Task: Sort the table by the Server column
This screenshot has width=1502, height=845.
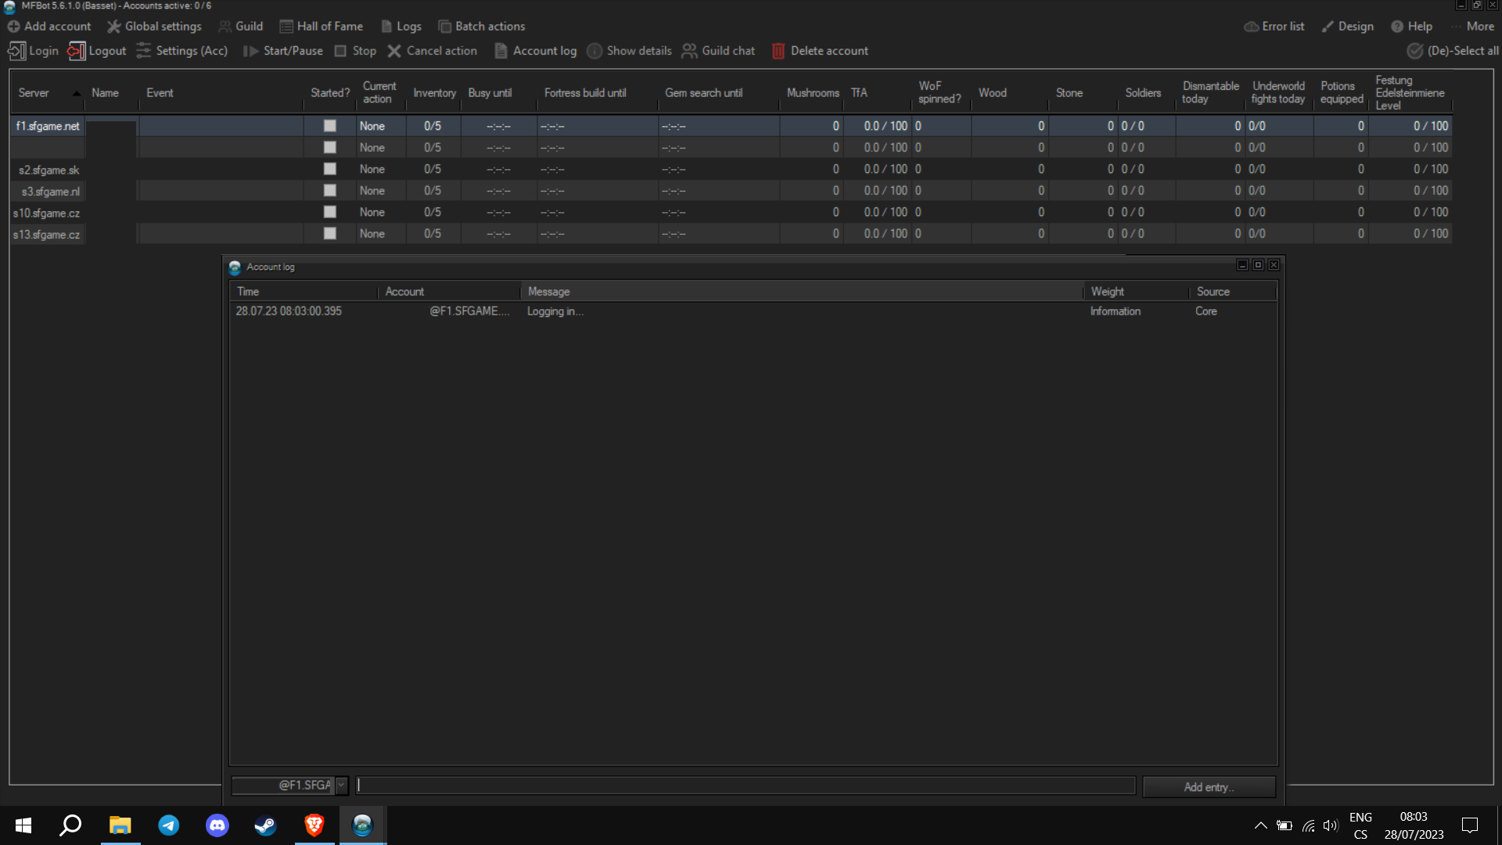Action: point(47,93)
